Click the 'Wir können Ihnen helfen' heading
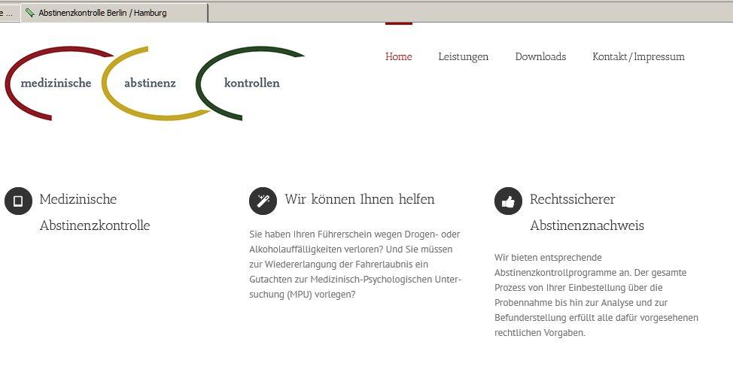 pos(359,199)
